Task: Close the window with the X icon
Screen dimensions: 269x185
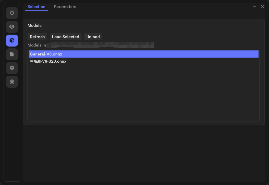Action: coord(262,7)
